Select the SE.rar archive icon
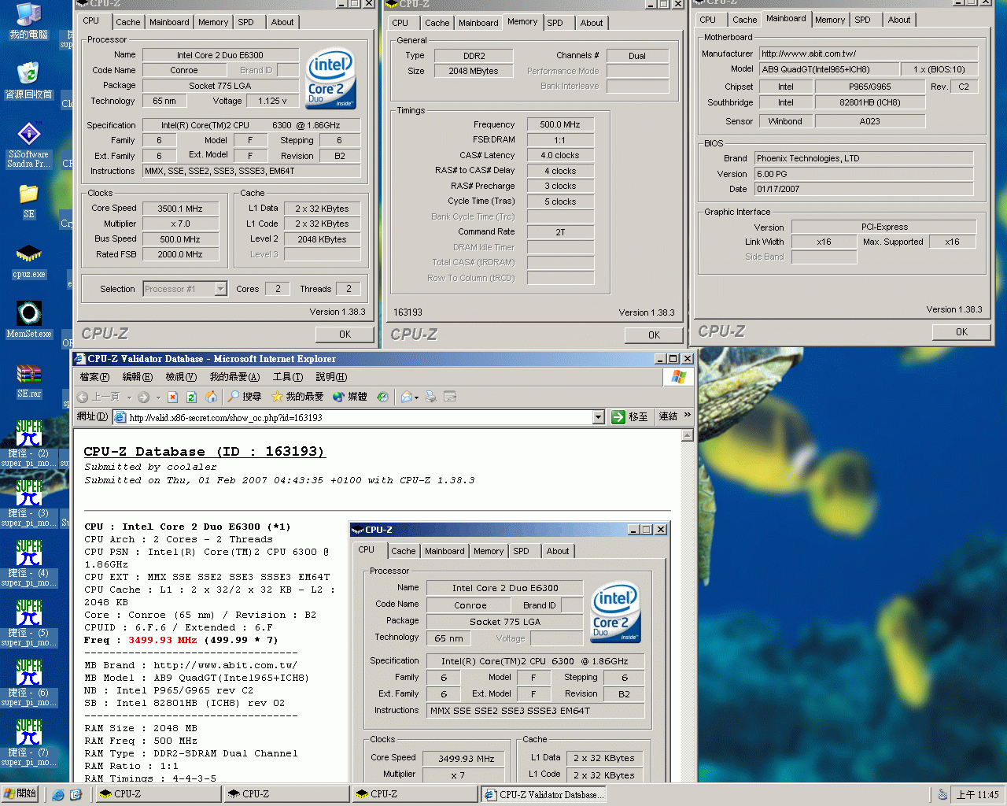The height and width of the screenshot is (806, 1007). click(29, 380)
